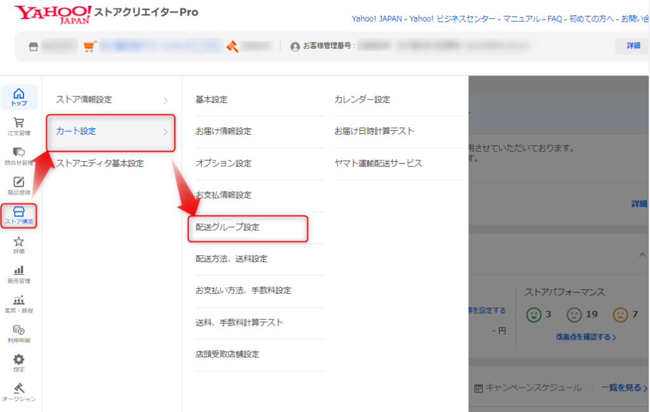Open the FAQ link
The image size is (650, 412).
click(x=555, y=18)
